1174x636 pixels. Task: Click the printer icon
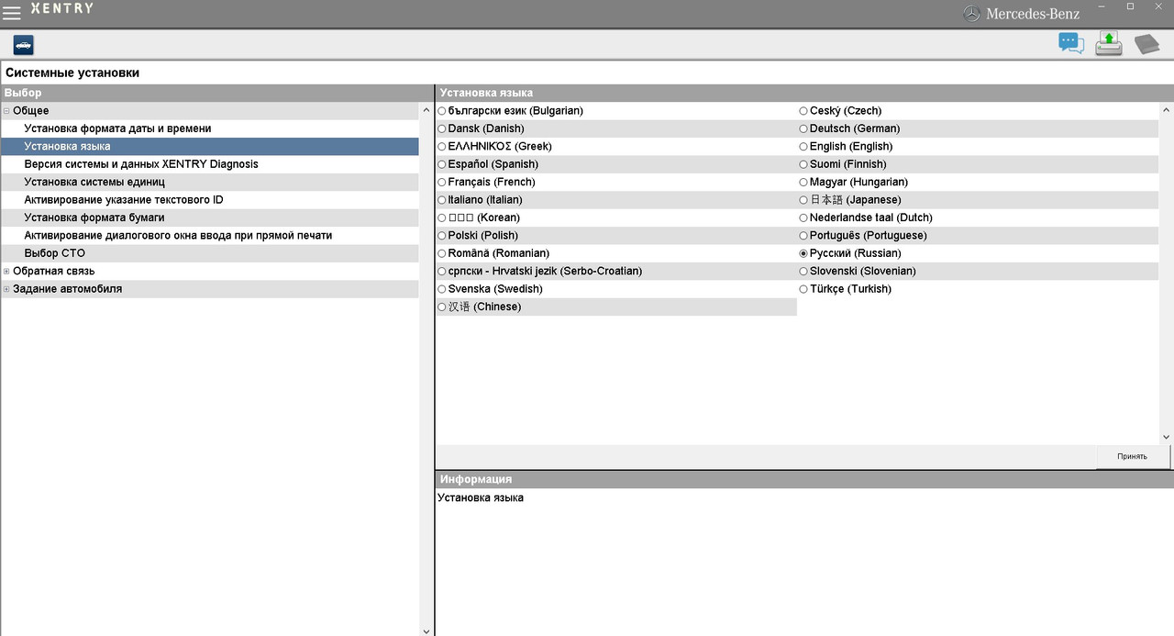(1109, 43)
